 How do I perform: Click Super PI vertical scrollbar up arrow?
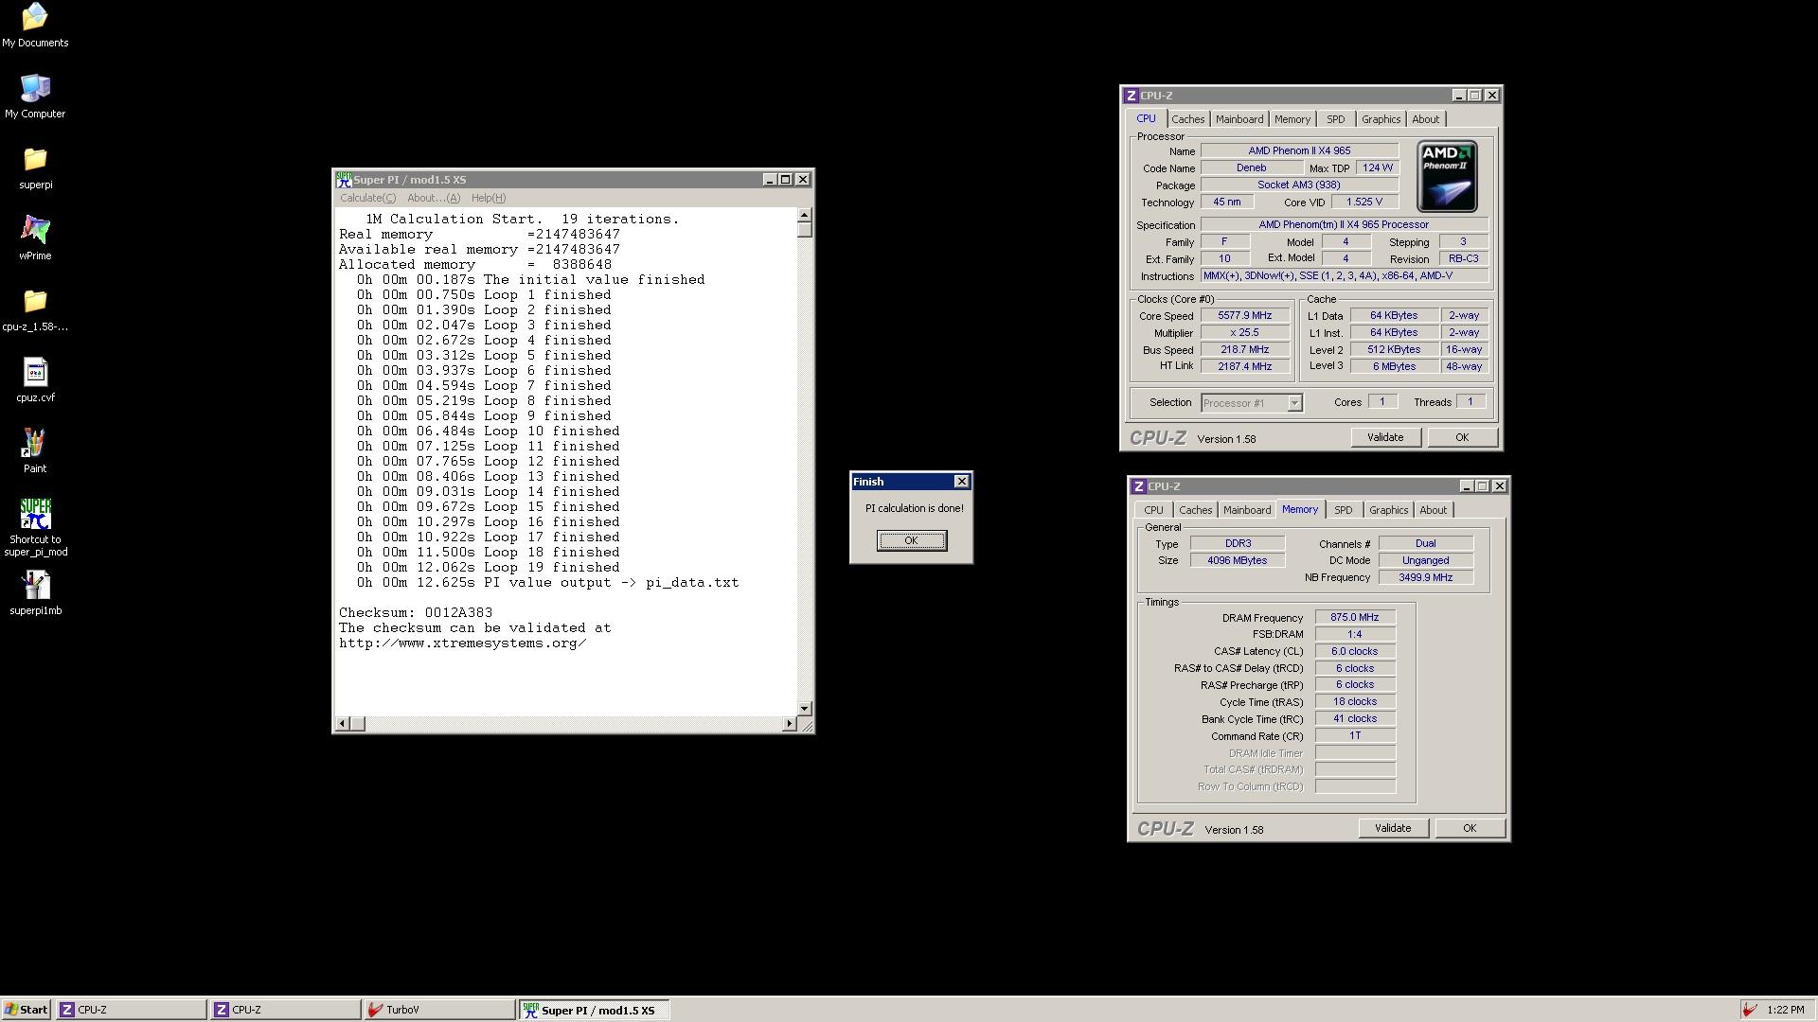pyautogui.click(x=805, y=215)
